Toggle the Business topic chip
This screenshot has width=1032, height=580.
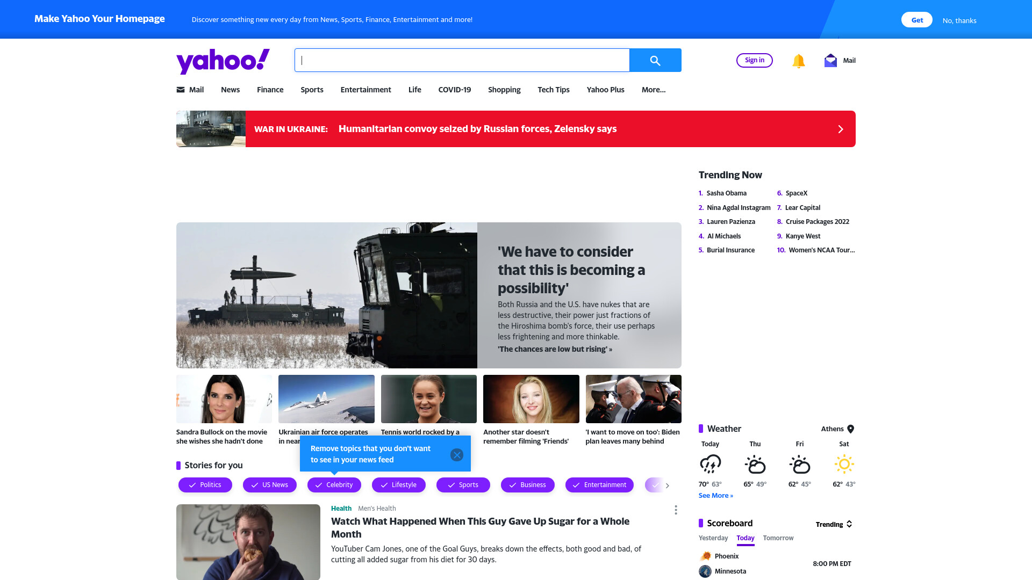(x=528, y=485)
